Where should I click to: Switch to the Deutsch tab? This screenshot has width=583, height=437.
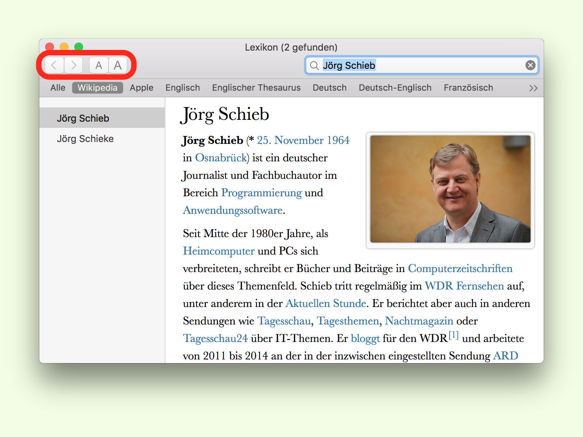click(329, 88)
